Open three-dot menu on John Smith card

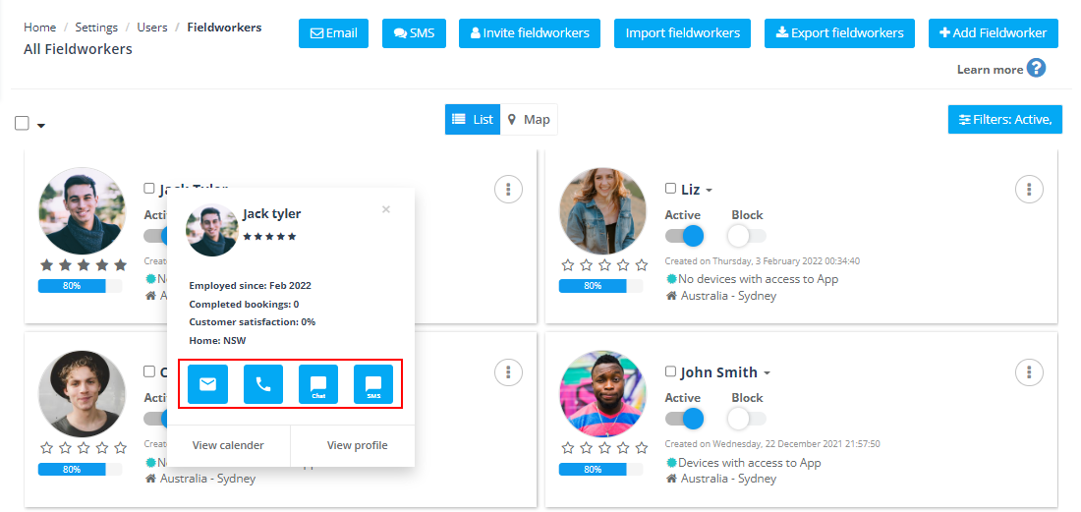(x=1029, y=372)
